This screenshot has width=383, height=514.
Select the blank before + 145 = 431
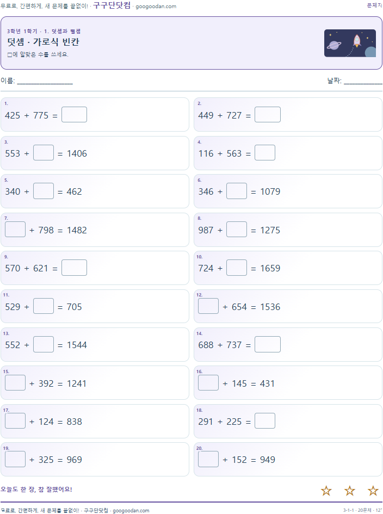click(x=208, y=382)
